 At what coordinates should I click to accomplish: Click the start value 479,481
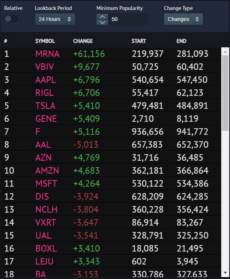[x=148, y=106]
